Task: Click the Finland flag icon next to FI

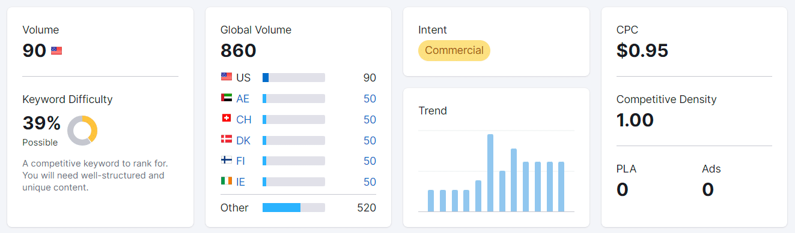Action: click(x=227, y=161)
